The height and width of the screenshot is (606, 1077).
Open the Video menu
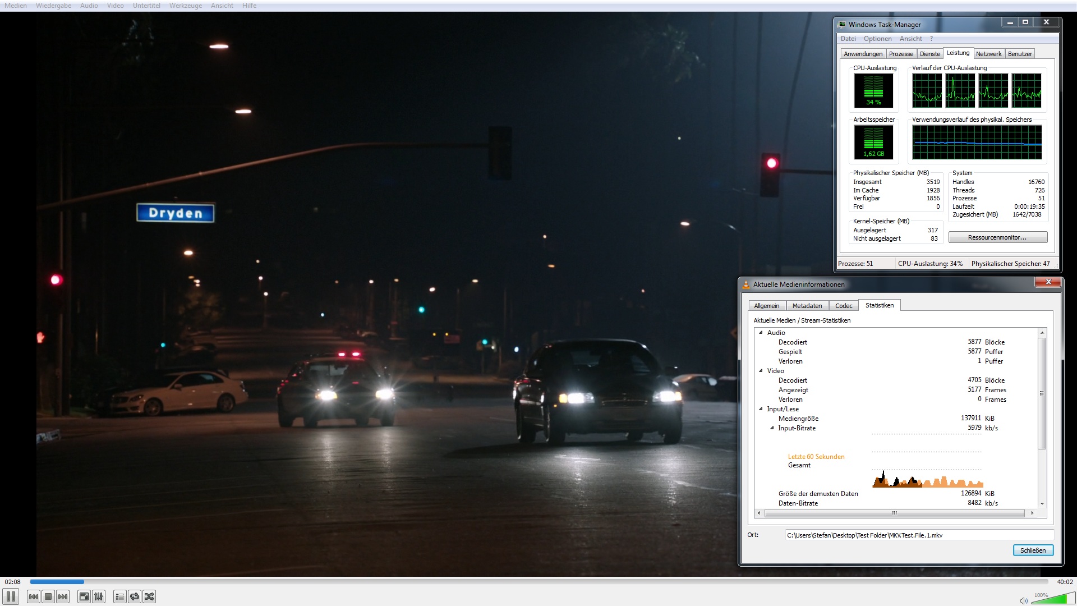click(115, 6)
